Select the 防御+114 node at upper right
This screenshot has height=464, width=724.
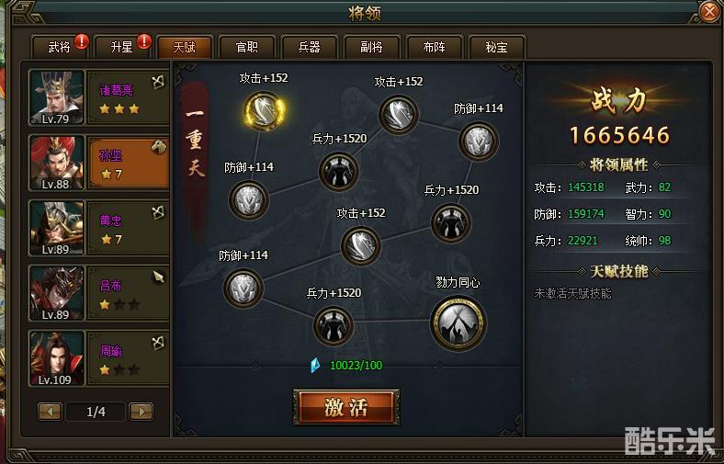click(479, 141)
